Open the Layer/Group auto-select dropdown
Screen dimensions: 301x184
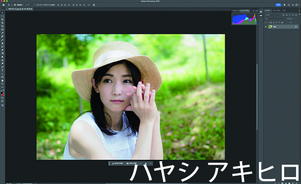28,5
